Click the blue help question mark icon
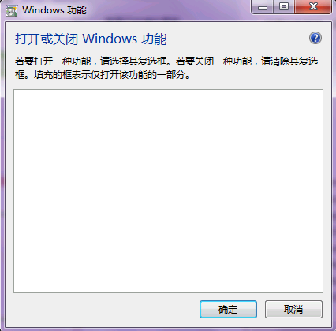The width and height of the screenshot is (336, 331). (315, 38)
